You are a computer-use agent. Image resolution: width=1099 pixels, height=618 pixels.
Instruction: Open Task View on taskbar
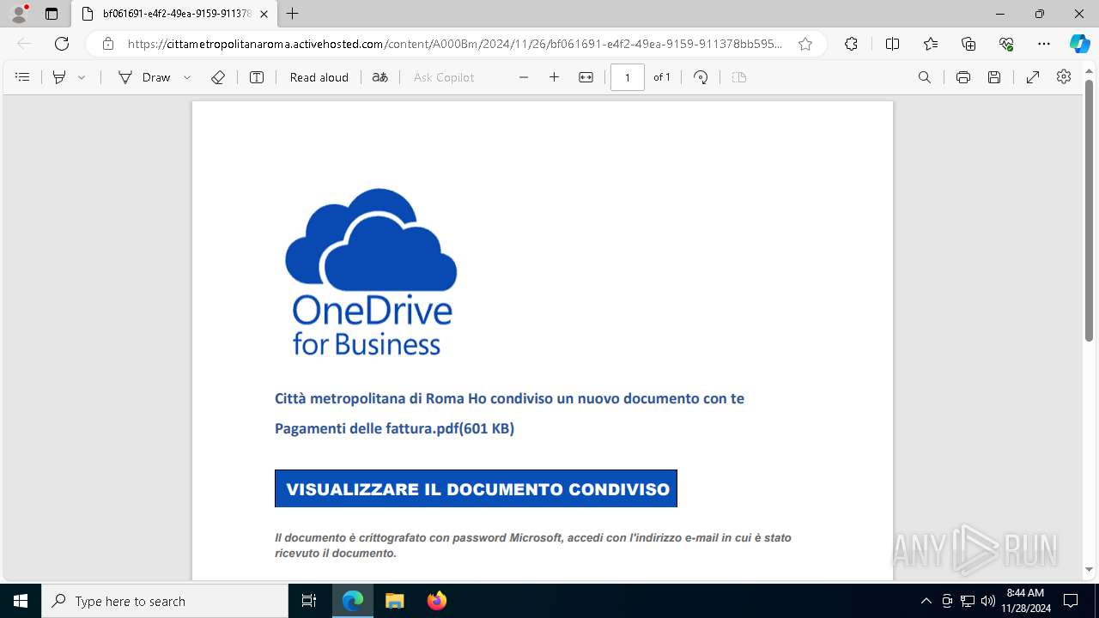pyautogui.click(x=309, y=601)
